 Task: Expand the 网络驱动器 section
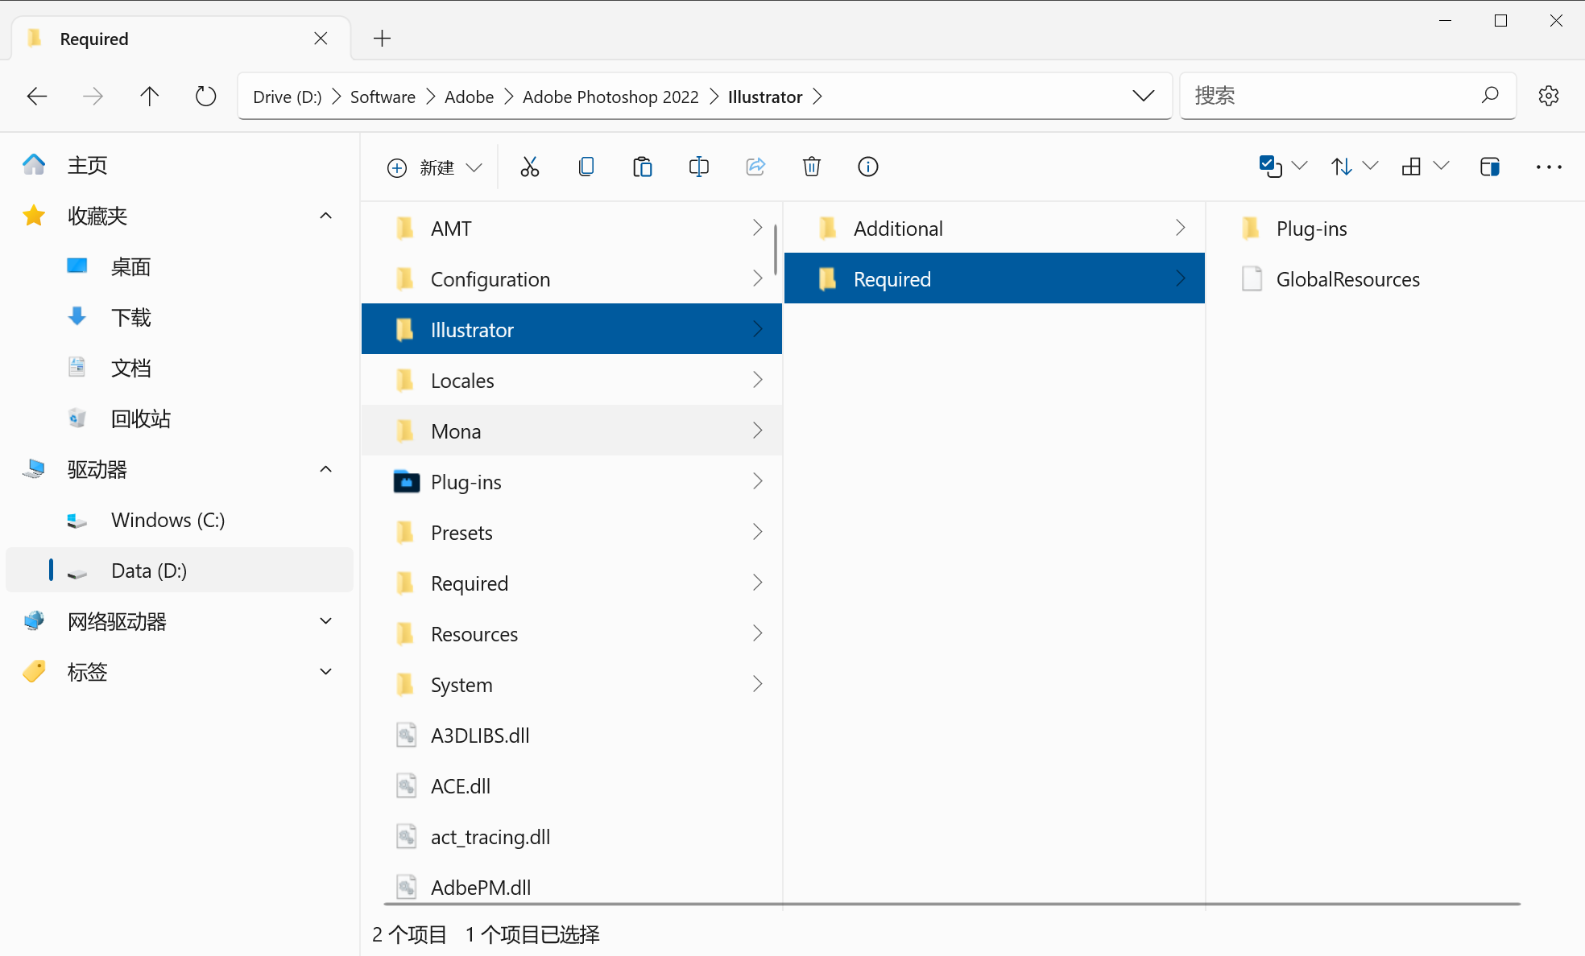pyautogui.click(x=325, y=620)
